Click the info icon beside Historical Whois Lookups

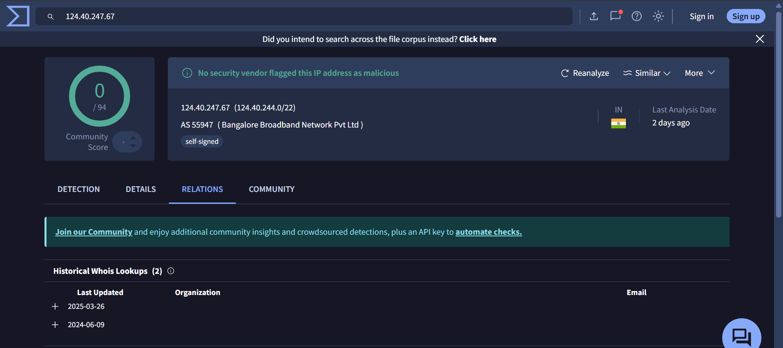171,271
